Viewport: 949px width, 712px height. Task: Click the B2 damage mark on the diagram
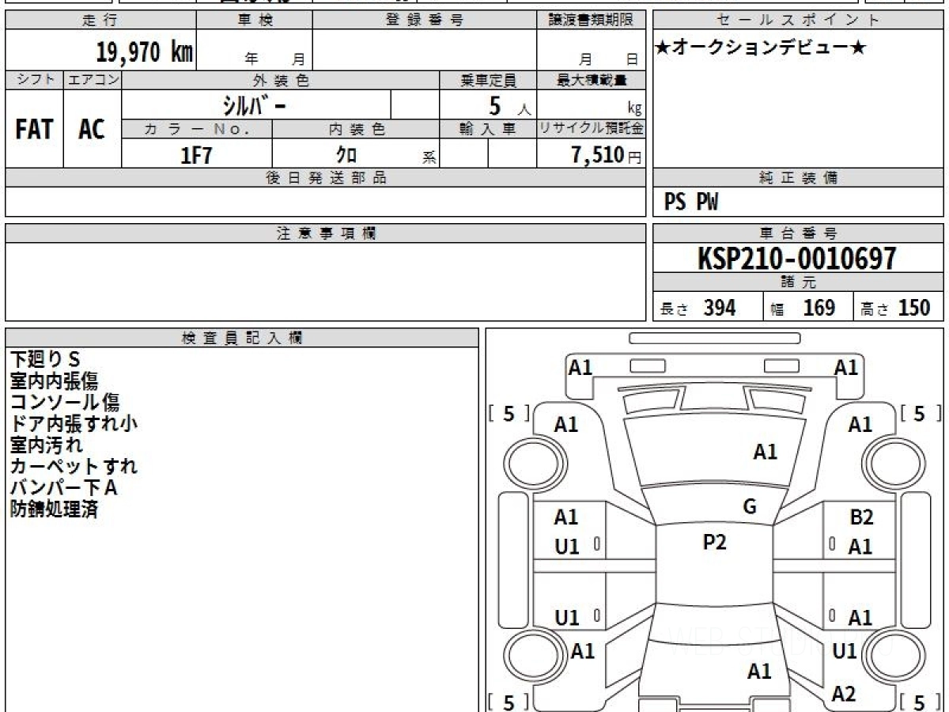pos(861,517)
